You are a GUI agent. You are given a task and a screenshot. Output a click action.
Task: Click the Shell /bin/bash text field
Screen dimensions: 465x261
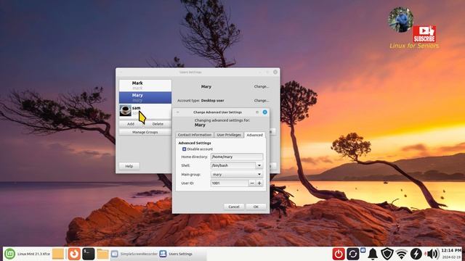pyautogui.click(x=232, y=165)
